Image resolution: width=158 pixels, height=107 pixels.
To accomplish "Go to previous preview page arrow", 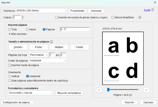I will pyautogui.click(x=99, y=90).
